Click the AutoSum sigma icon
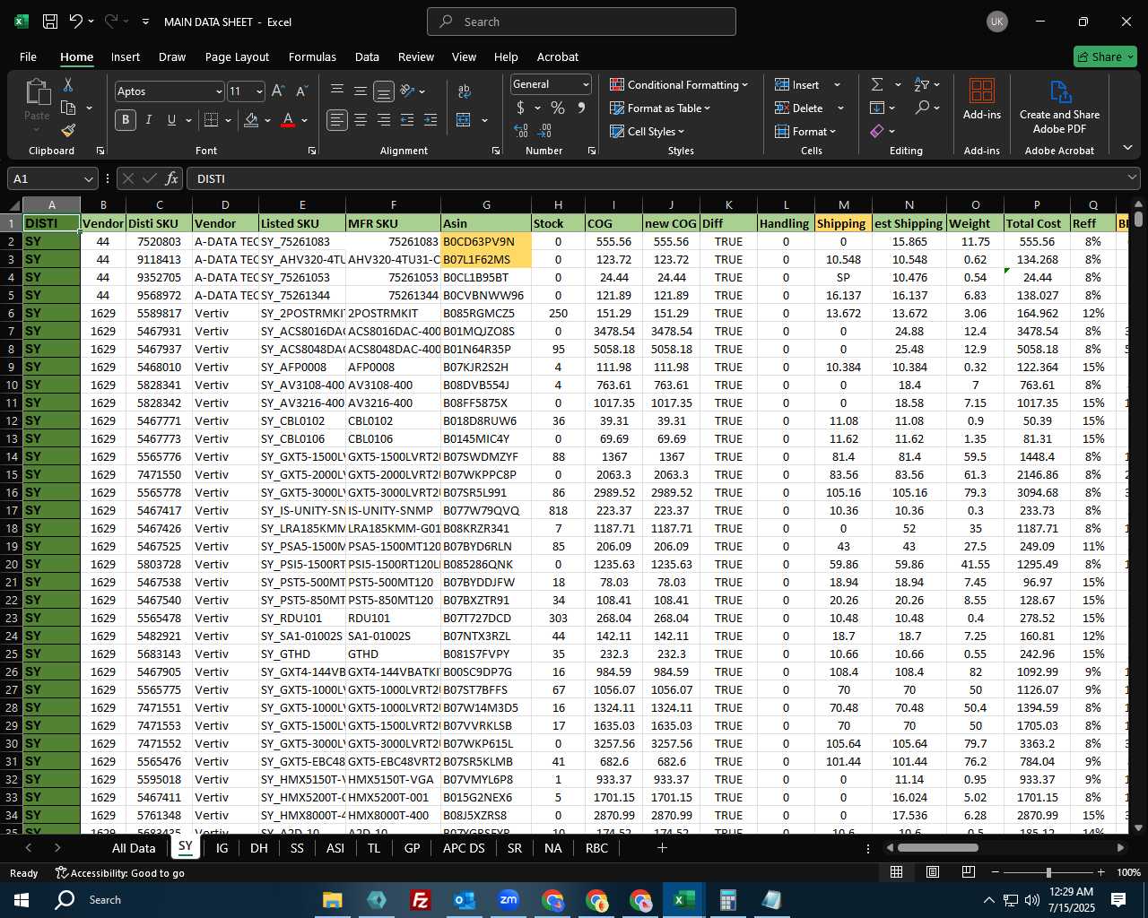Image resolution: width=1148 pixels, height=918 pixels. point(877,84)
